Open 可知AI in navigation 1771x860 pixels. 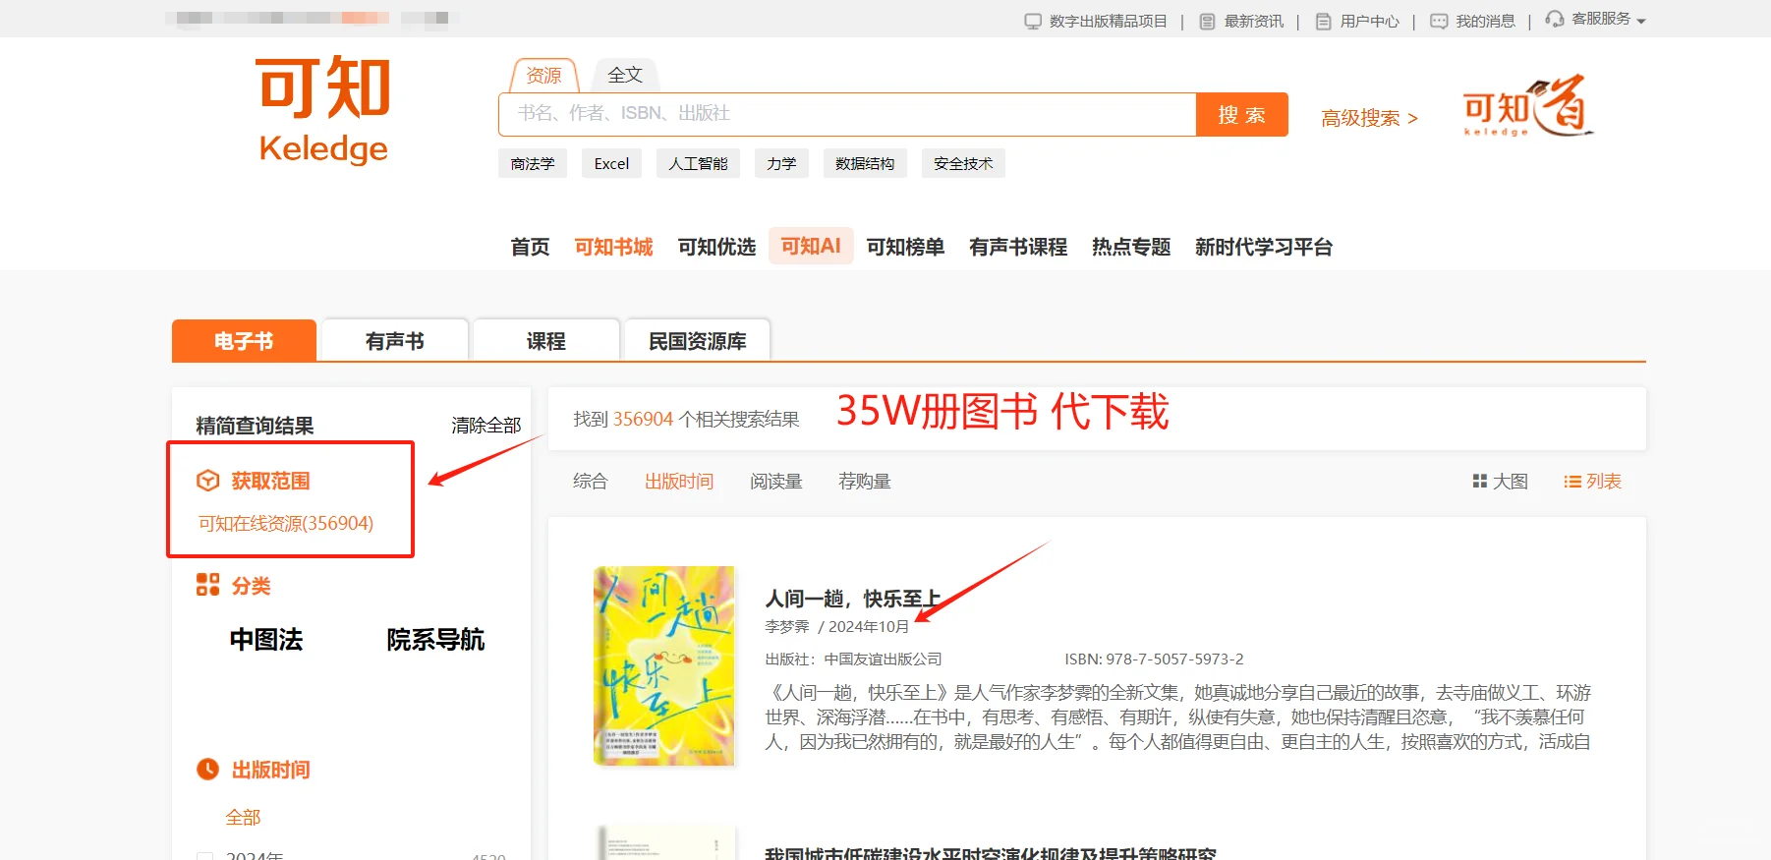click(811, 246)
